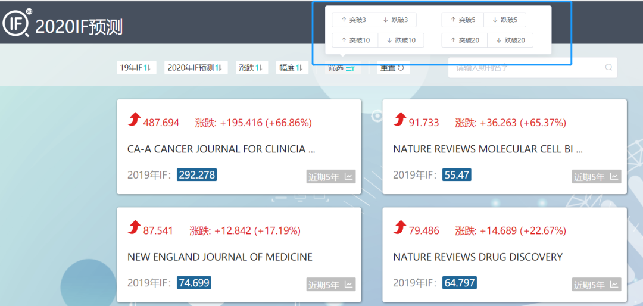Filter journals by 跌破20
The image size is (643, 306).
(x=511, y=40)
